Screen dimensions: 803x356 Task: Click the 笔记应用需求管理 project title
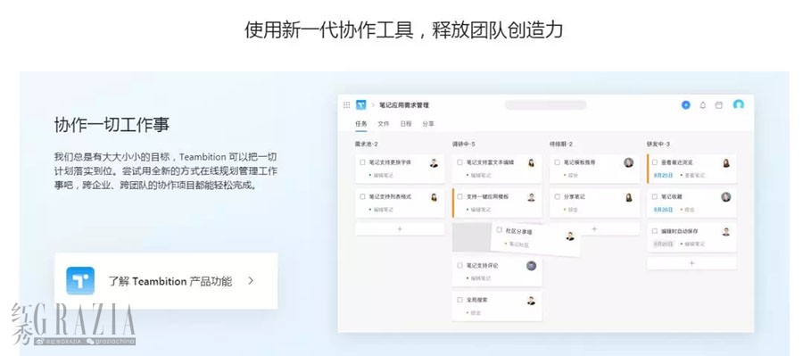(404, 105)
